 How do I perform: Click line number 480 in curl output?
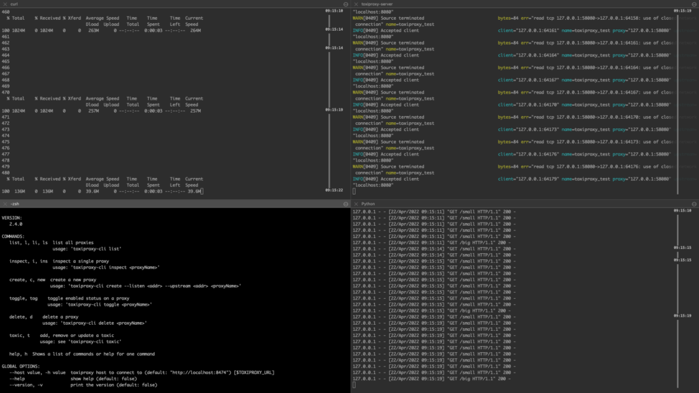click(5, 173)
